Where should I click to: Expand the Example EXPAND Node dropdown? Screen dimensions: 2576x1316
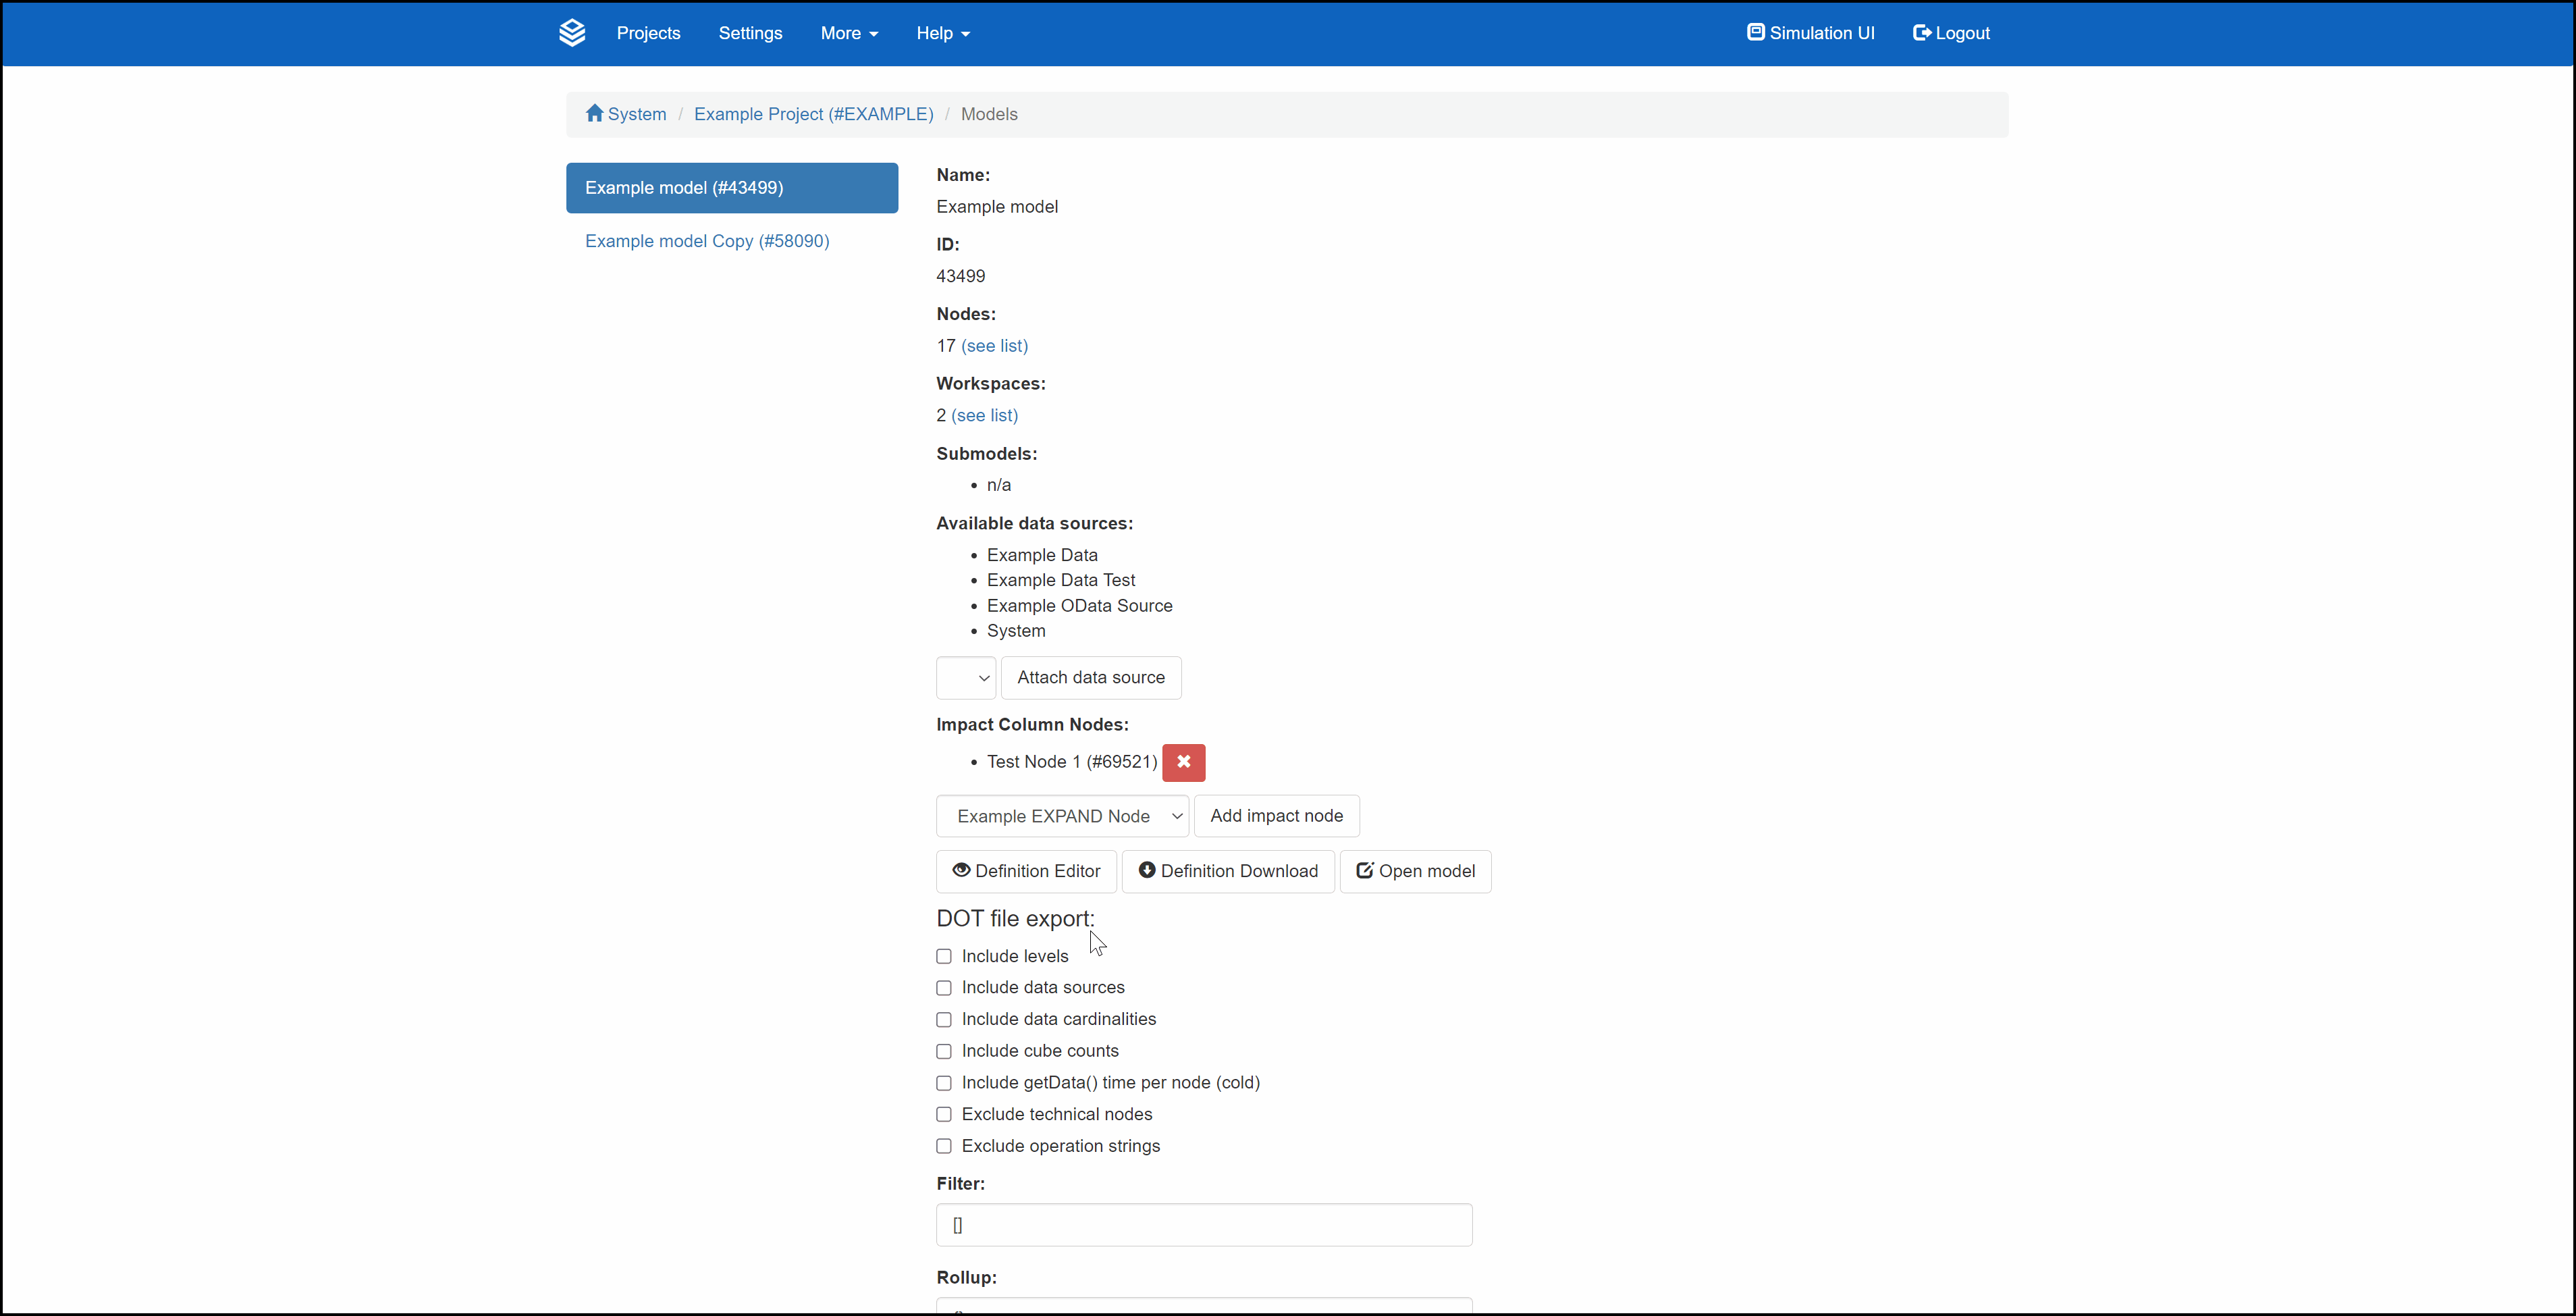[1062, 816]
